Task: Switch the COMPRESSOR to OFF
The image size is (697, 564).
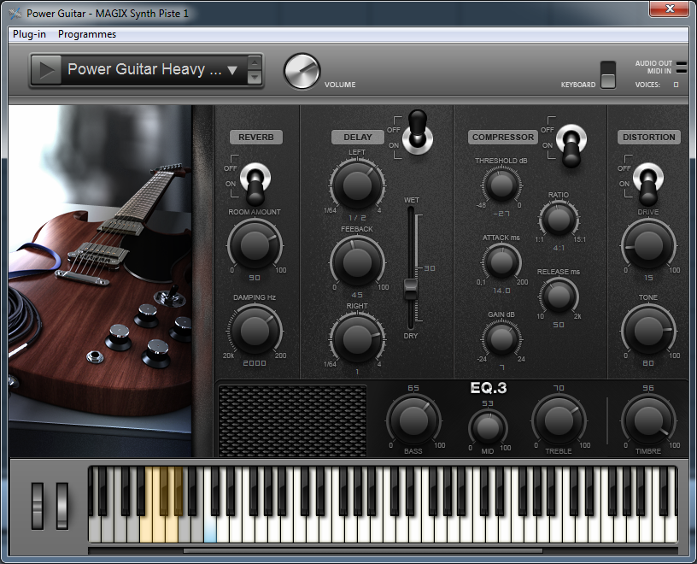Action: tap(570, 137)
